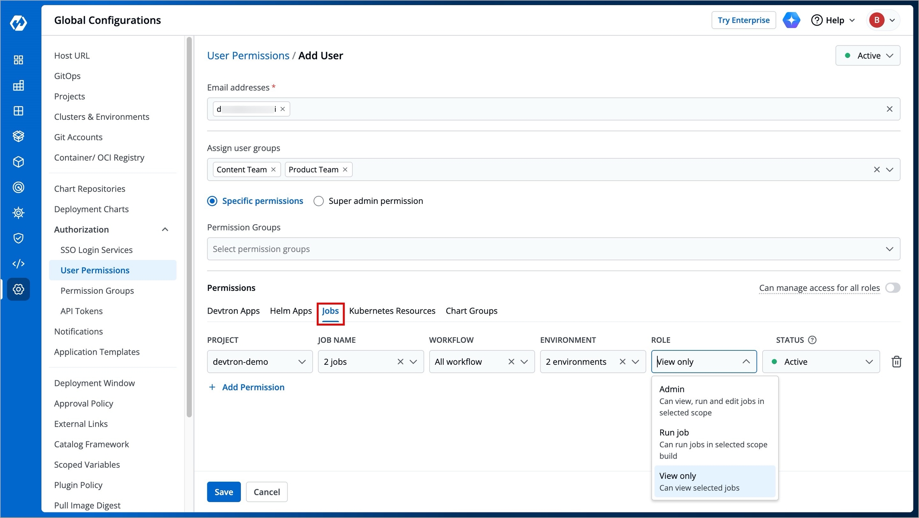Remove the email address chip
Screen dimensions: 919x518
tap(283, 109)
